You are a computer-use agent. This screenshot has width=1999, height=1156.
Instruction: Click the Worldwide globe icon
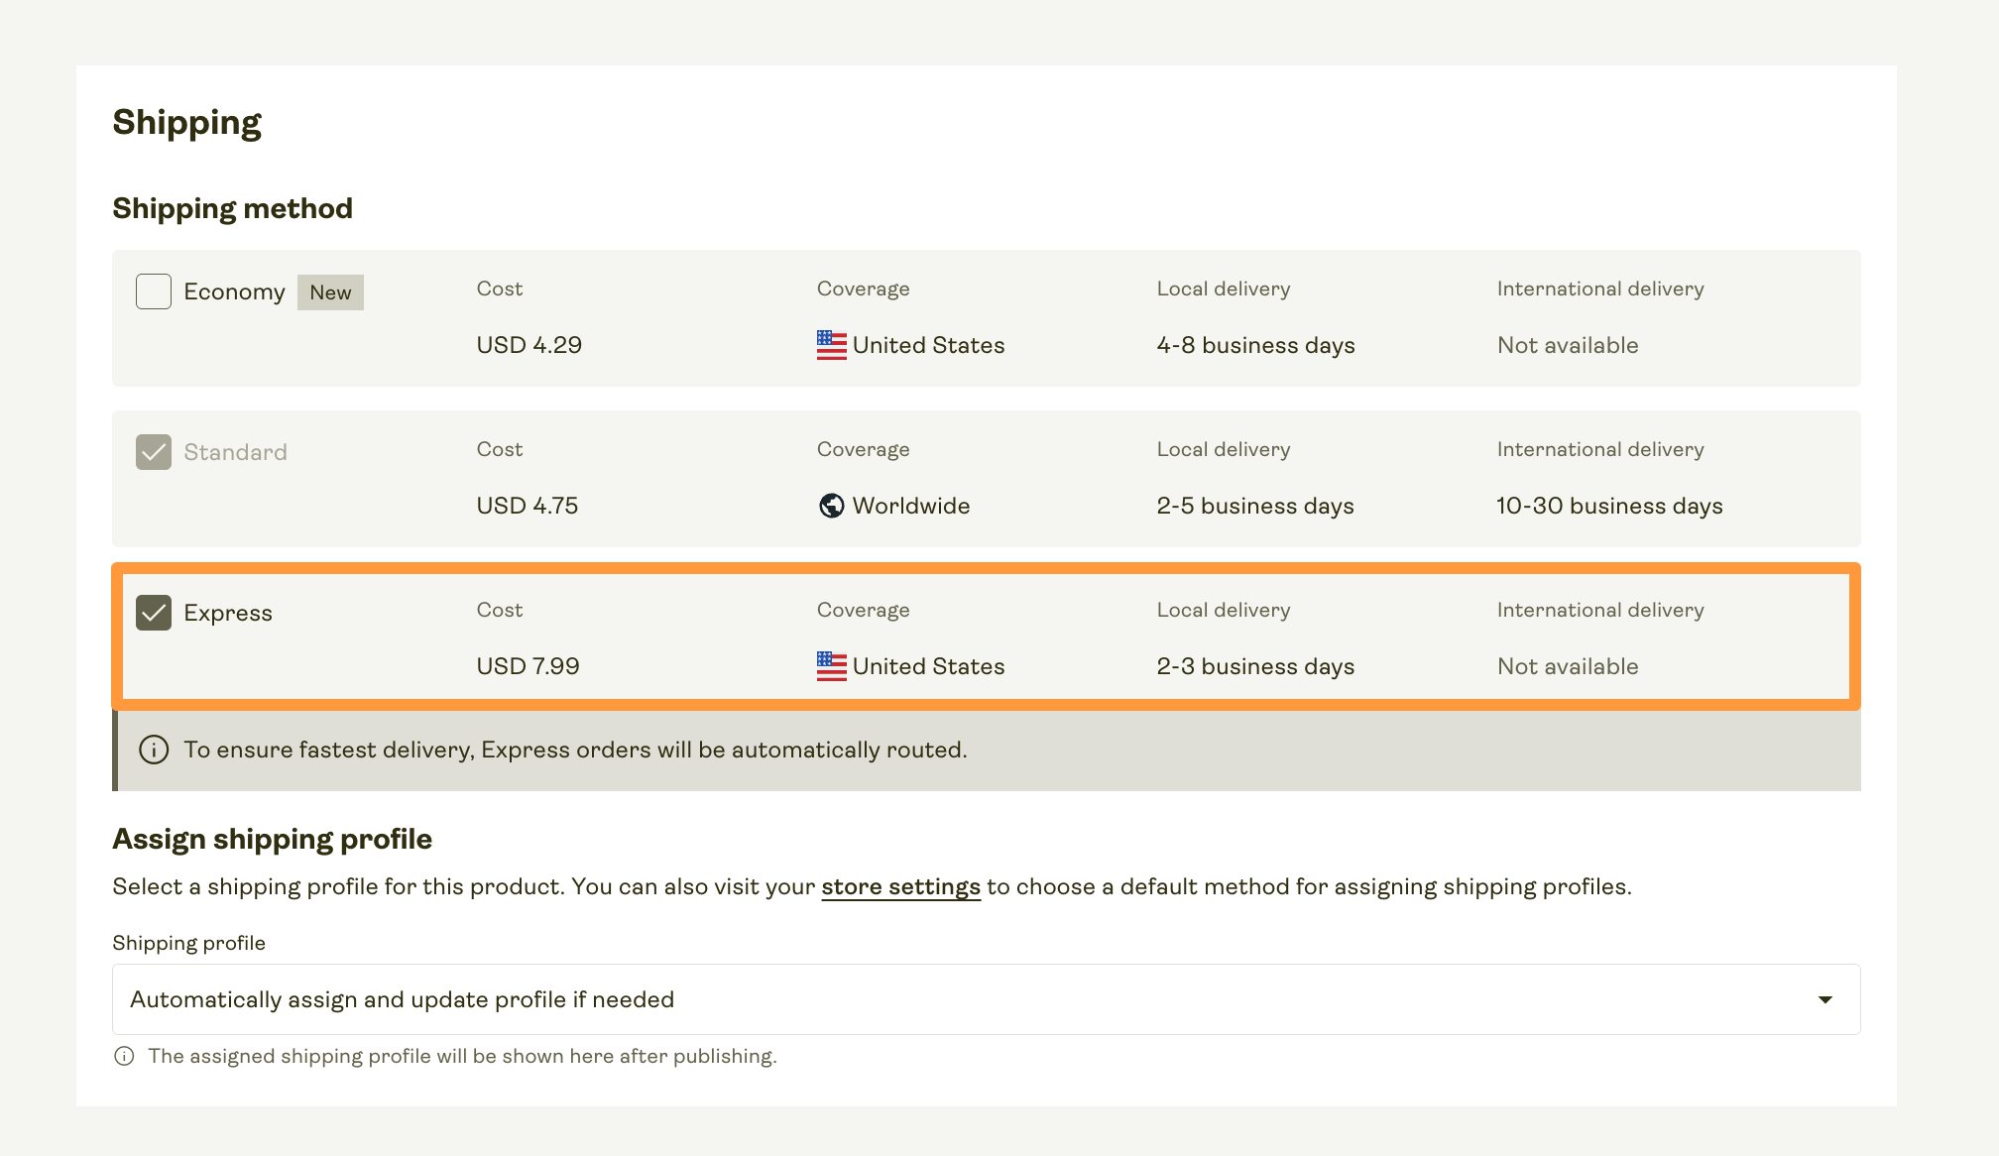click(831, 506)
